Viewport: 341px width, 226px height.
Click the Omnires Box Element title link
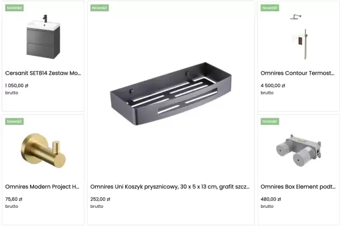pyautogui.click(x=298, y=186)
